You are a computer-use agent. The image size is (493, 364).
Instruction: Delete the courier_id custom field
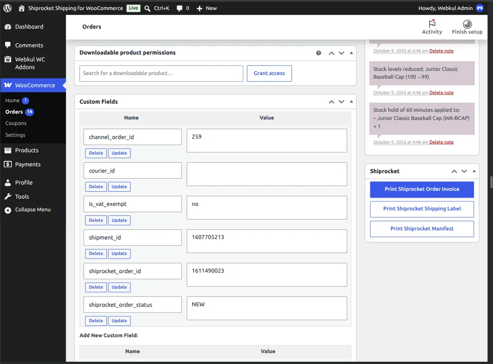pyautogui.click(x=96, y=187)
